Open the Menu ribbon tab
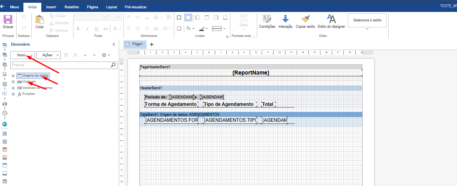 click(x=15, y=7)
